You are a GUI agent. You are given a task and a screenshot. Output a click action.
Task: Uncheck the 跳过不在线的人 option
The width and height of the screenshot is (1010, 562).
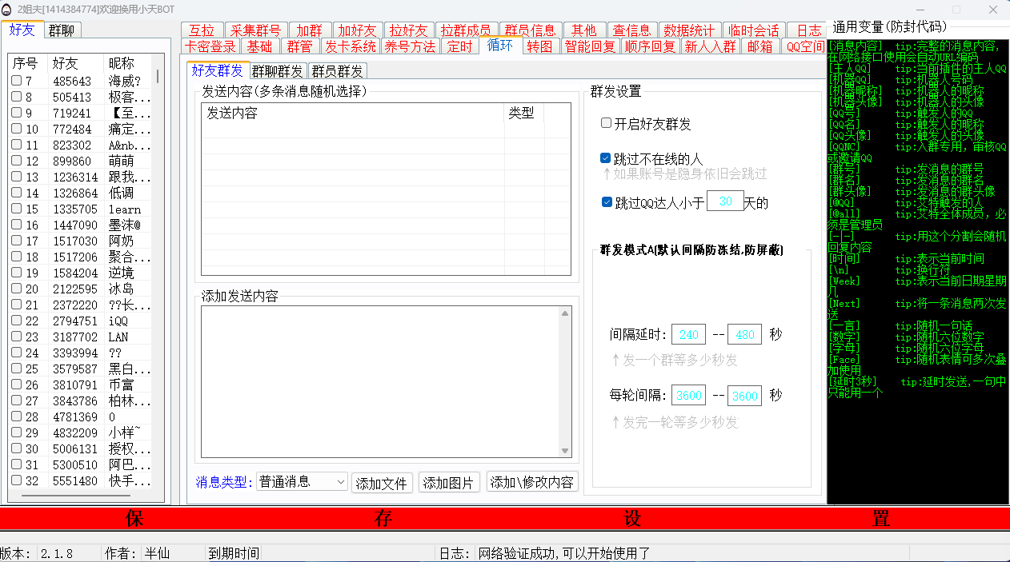(x=607, y=158)
